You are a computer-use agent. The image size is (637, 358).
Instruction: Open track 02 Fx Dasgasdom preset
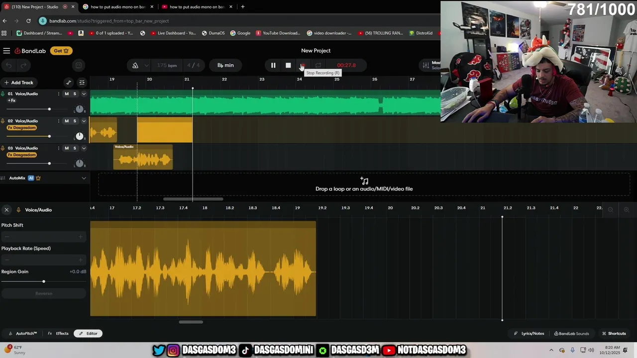tap(22, 128)
